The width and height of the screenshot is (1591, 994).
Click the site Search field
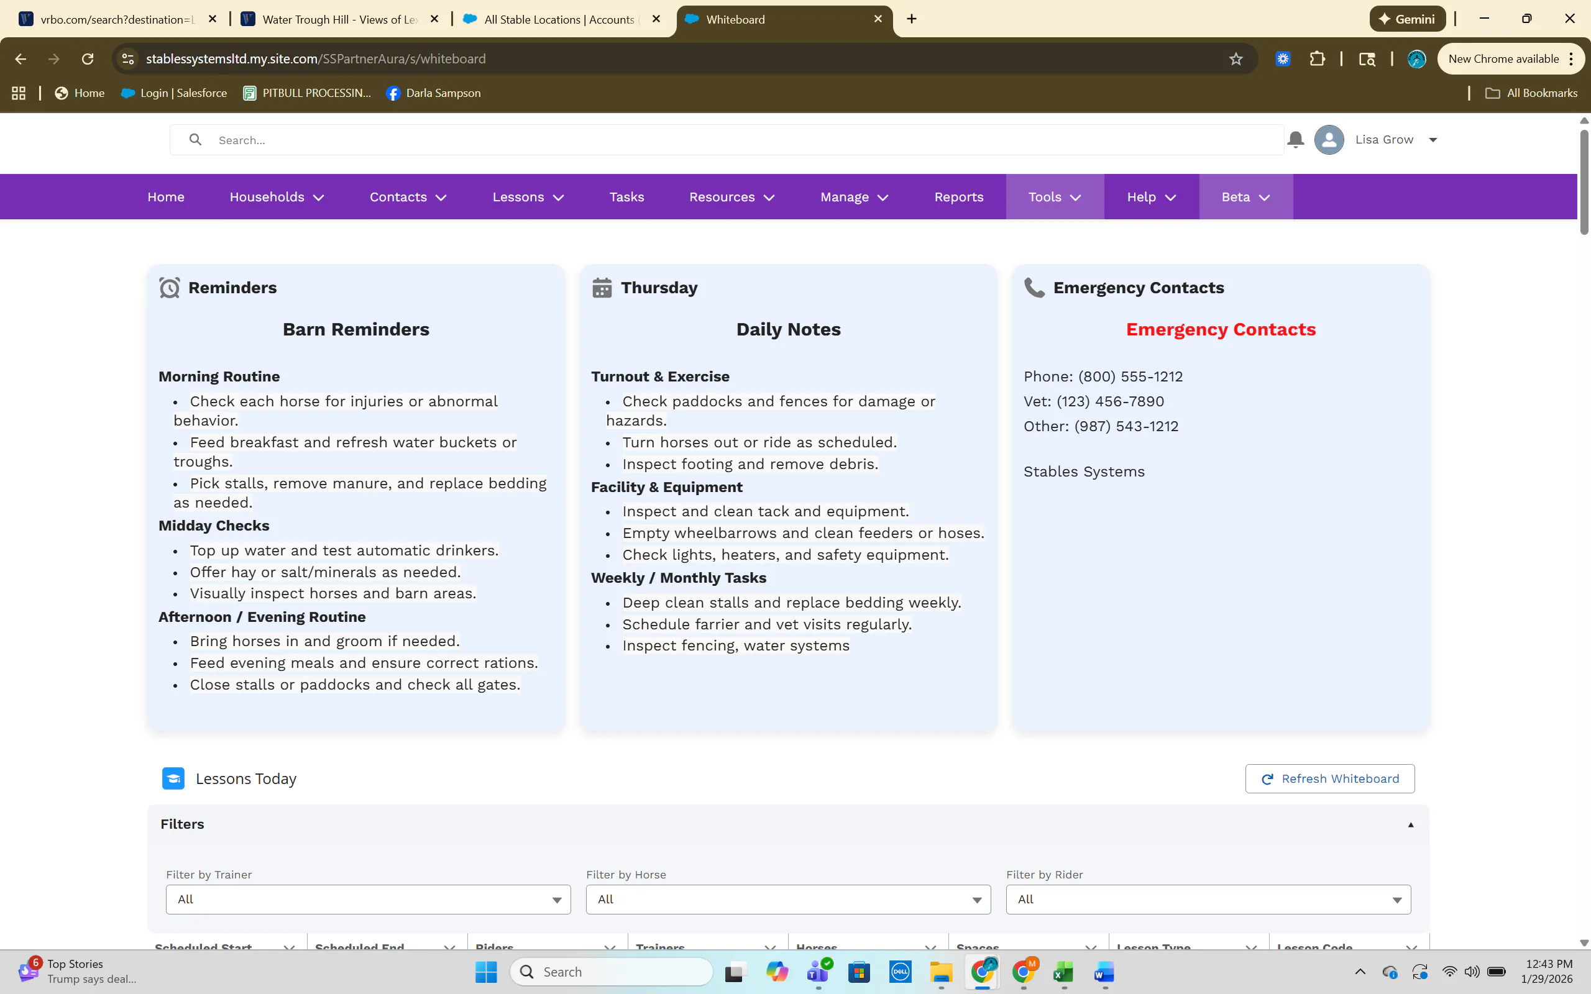pos(727,140)
